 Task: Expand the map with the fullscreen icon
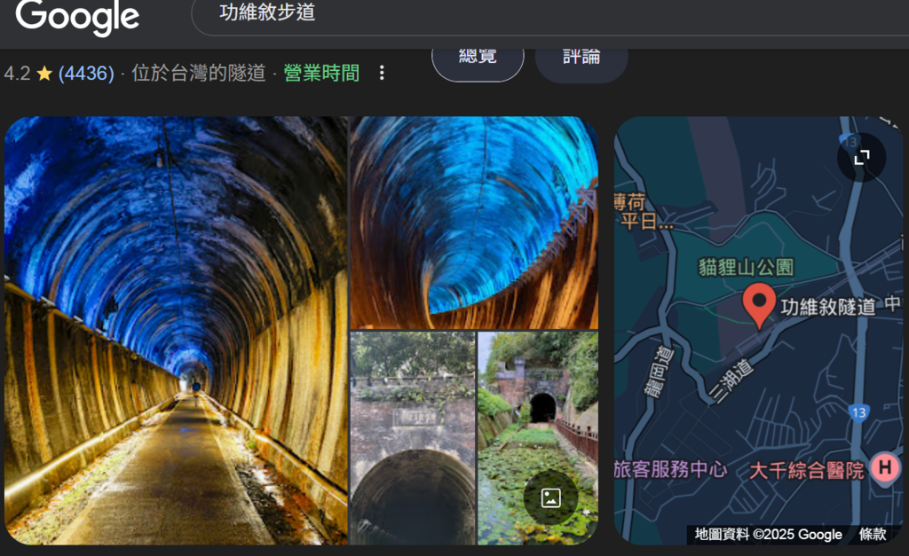pos(862,157)
